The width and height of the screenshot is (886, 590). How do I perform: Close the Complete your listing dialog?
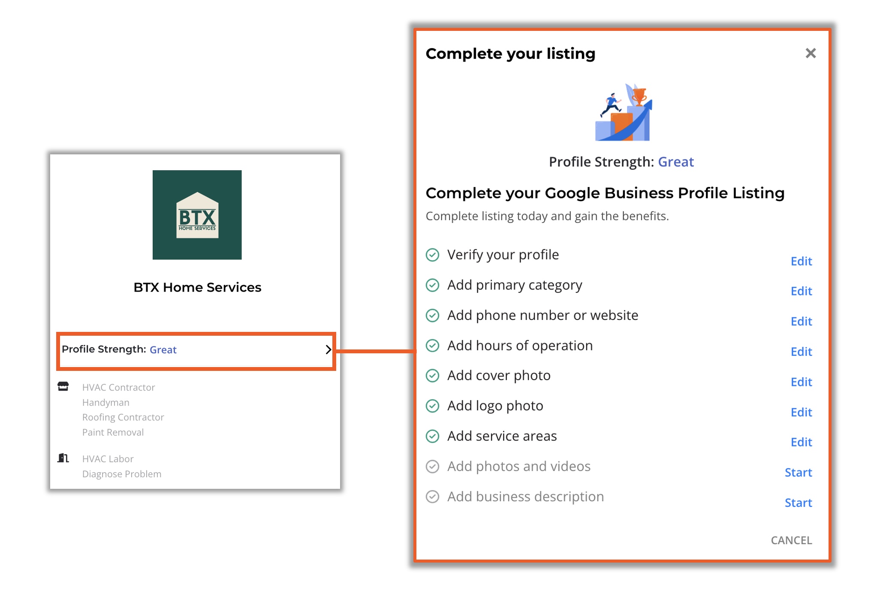810,53
